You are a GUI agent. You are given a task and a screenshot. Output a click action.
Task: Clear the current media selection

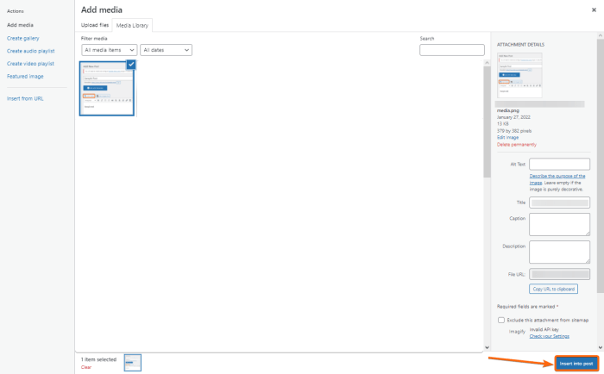click(x=85, y=367)
